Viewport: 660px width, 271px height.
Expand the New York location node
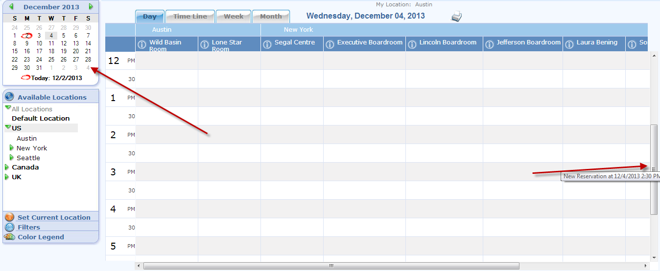pyautogui.click(x=12, y=148)
